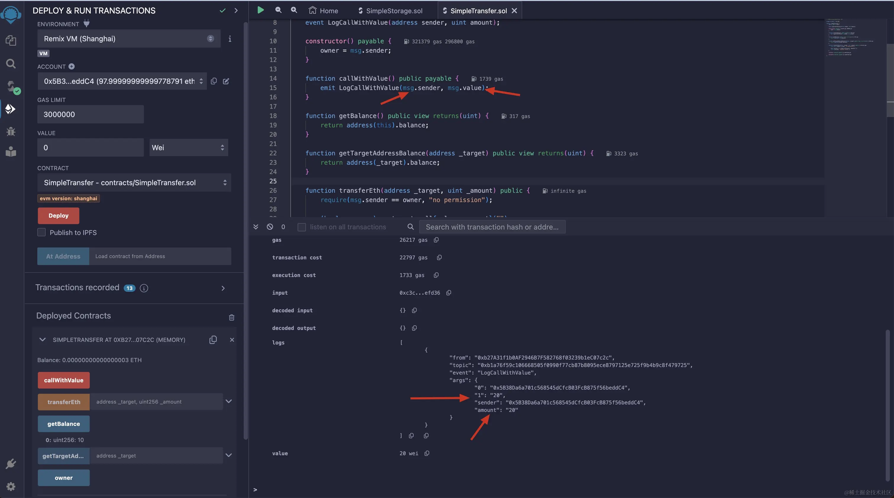Open the Wei unit dropdown

(188, 148)
